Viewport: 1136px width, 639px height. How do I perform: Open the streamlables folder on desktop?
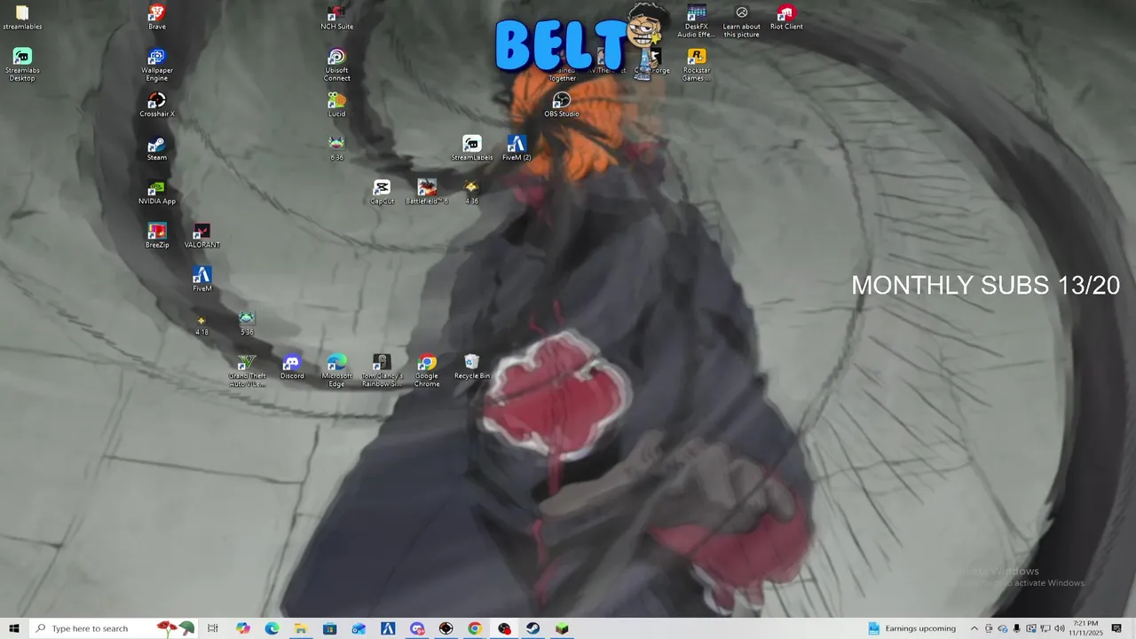pos(22,18)
